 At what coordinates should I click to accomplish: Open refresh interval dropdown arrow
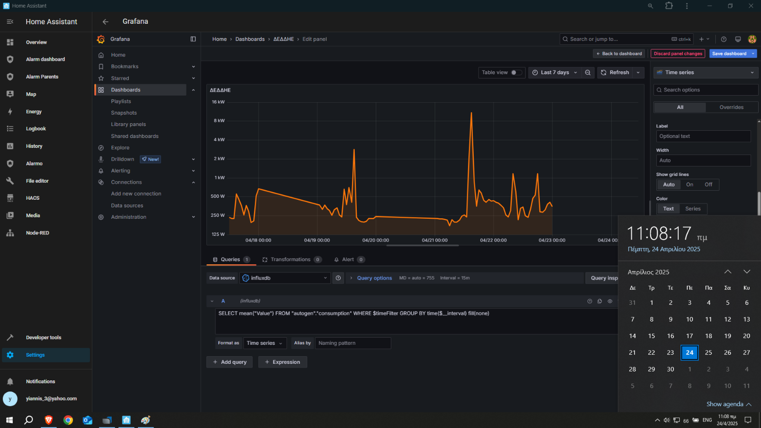[638, 73]
